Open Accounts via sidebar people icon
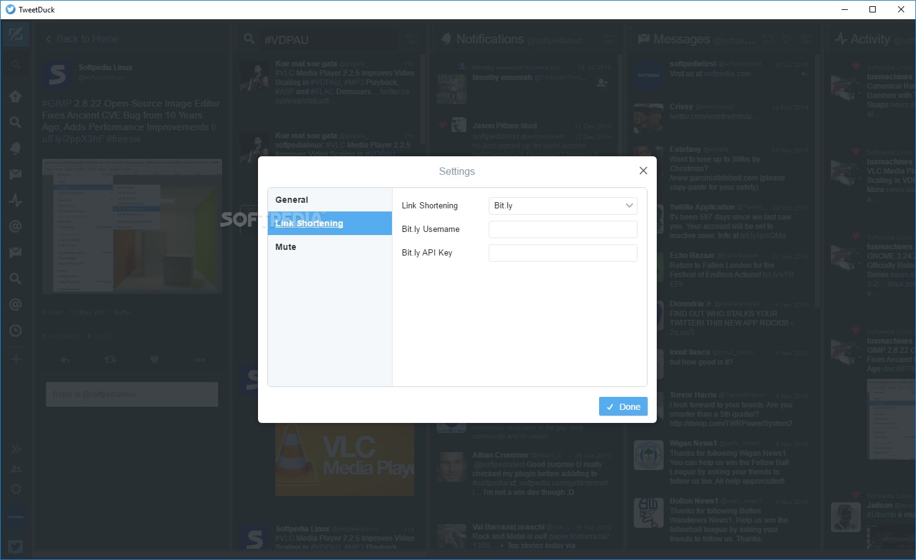The height and width of the screenshot is (560, 916). coord(16,469)
